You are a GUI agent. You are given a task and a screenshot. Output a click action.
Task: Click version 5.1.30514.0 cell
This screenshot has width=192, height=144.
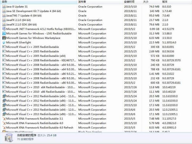169,43
